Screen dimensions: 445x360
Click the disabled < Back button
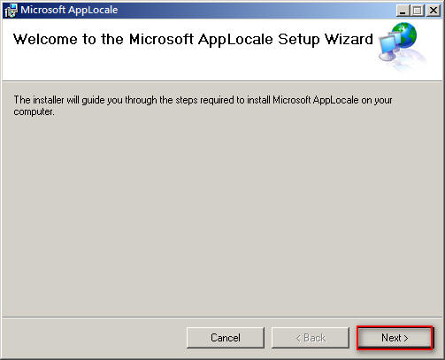coord(311,338)
